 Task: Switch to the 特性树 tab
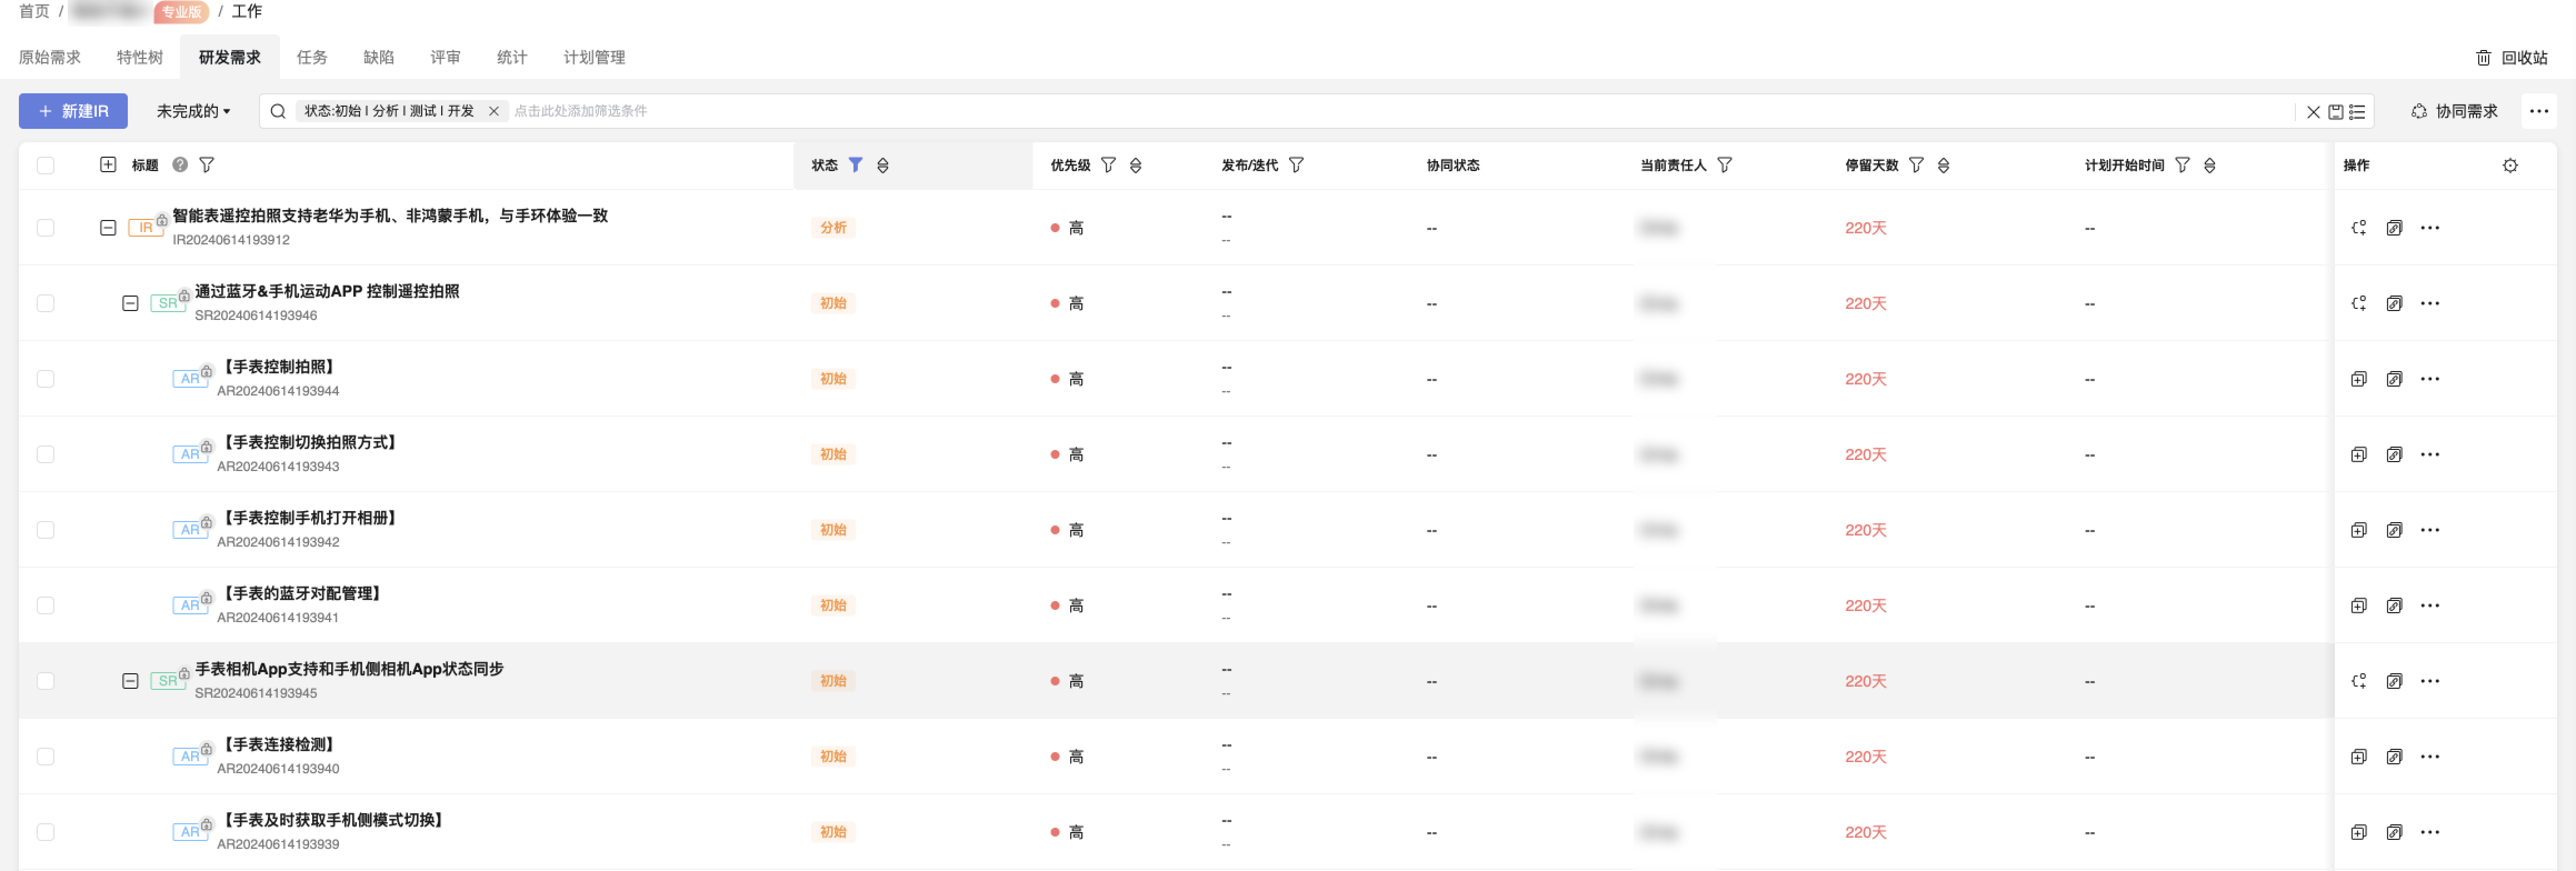pos(140,57)
